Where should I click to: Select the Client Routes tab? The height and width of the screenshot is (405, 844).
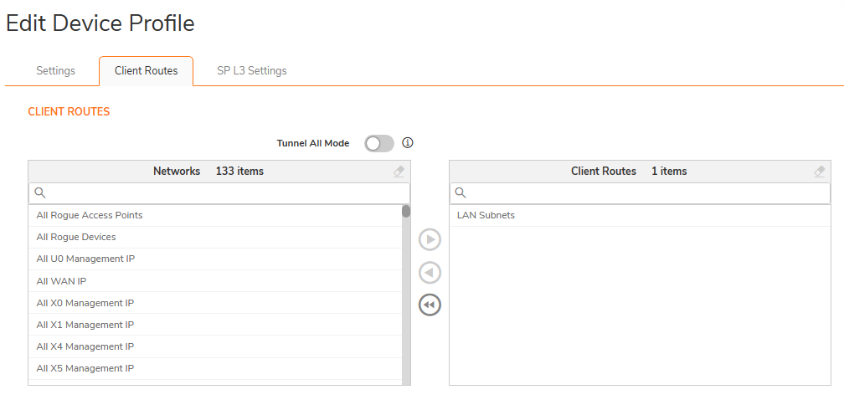146,71
